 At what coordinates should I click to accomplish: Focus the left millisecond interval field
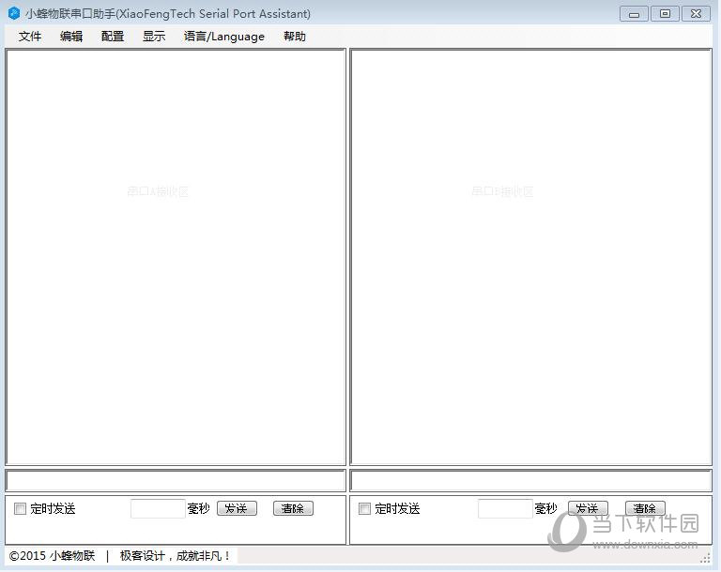click(x=158, y=508)
